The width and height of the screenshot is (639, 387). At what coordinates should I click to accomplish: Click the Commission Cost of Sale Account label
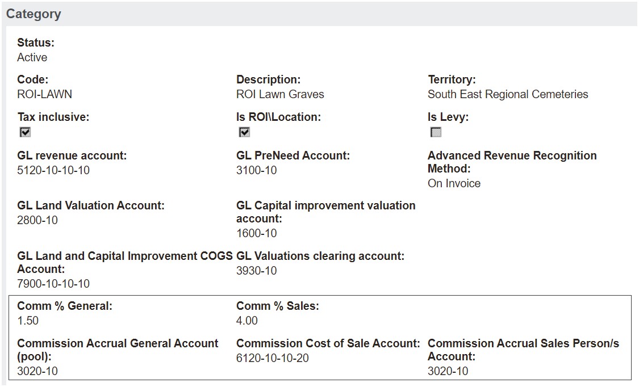[x=328, y=343]
